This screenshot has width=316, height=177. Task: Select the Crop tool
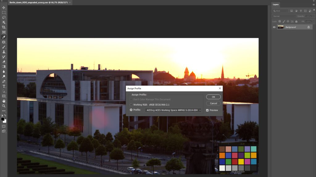click(4, 27)
